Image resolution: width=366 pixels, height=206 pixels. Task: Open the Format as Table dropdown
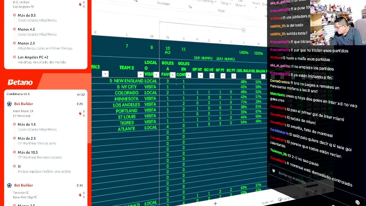[226, 3]
